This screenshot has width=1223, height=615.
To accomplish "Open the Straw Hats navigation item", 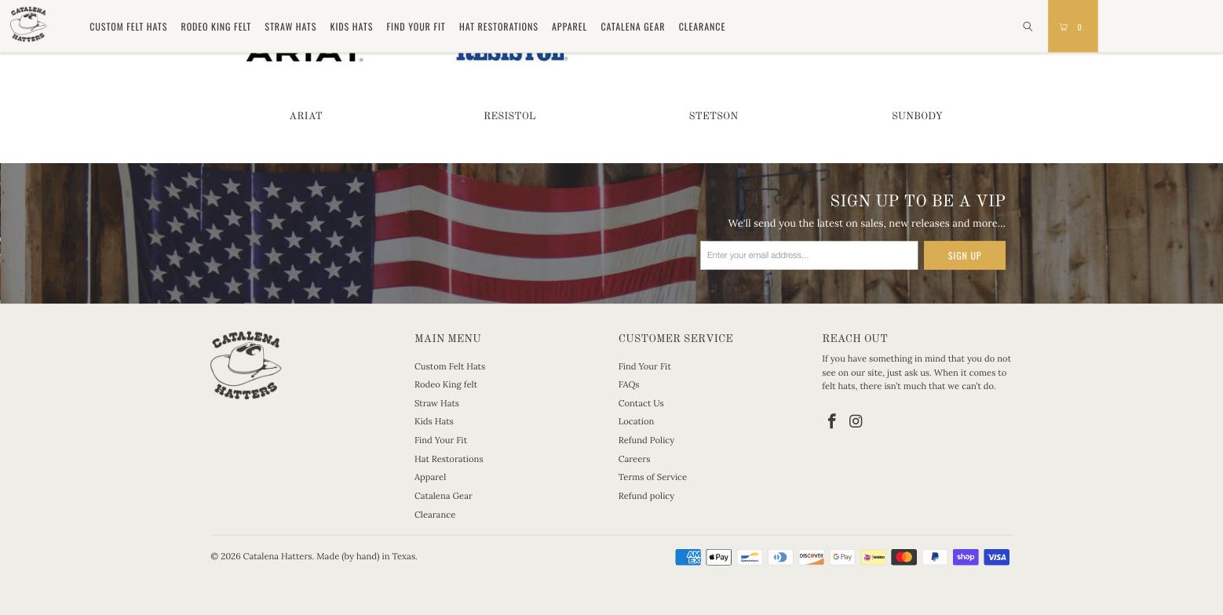I will click(290, 27).
